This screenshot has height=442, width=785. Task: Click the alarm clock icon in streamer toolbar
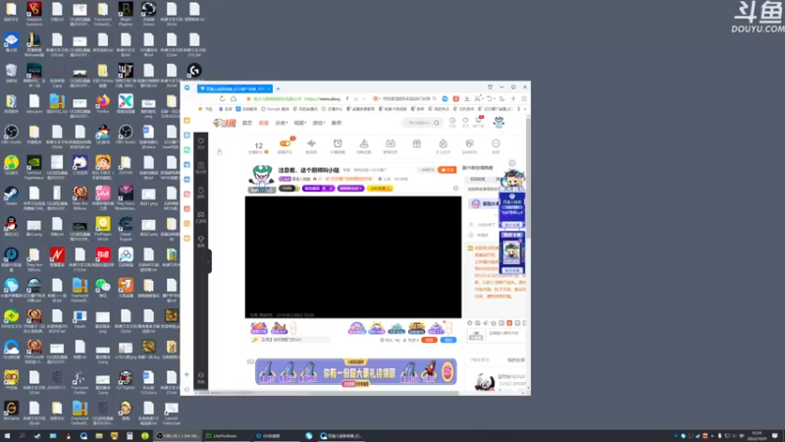[338, 143]
